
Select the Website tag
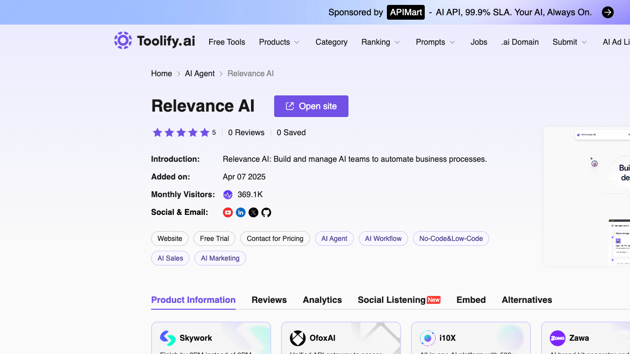170,238
